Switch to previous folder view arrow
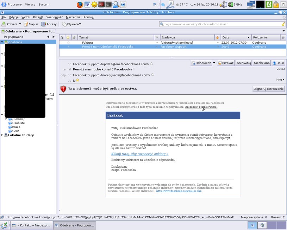 [48, 37]
